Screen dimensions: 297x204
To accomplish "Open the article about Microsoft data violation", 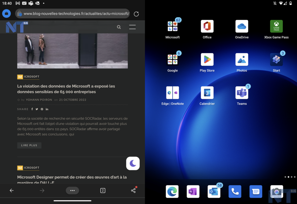I will pyautogui.click(x=66, y=89).
